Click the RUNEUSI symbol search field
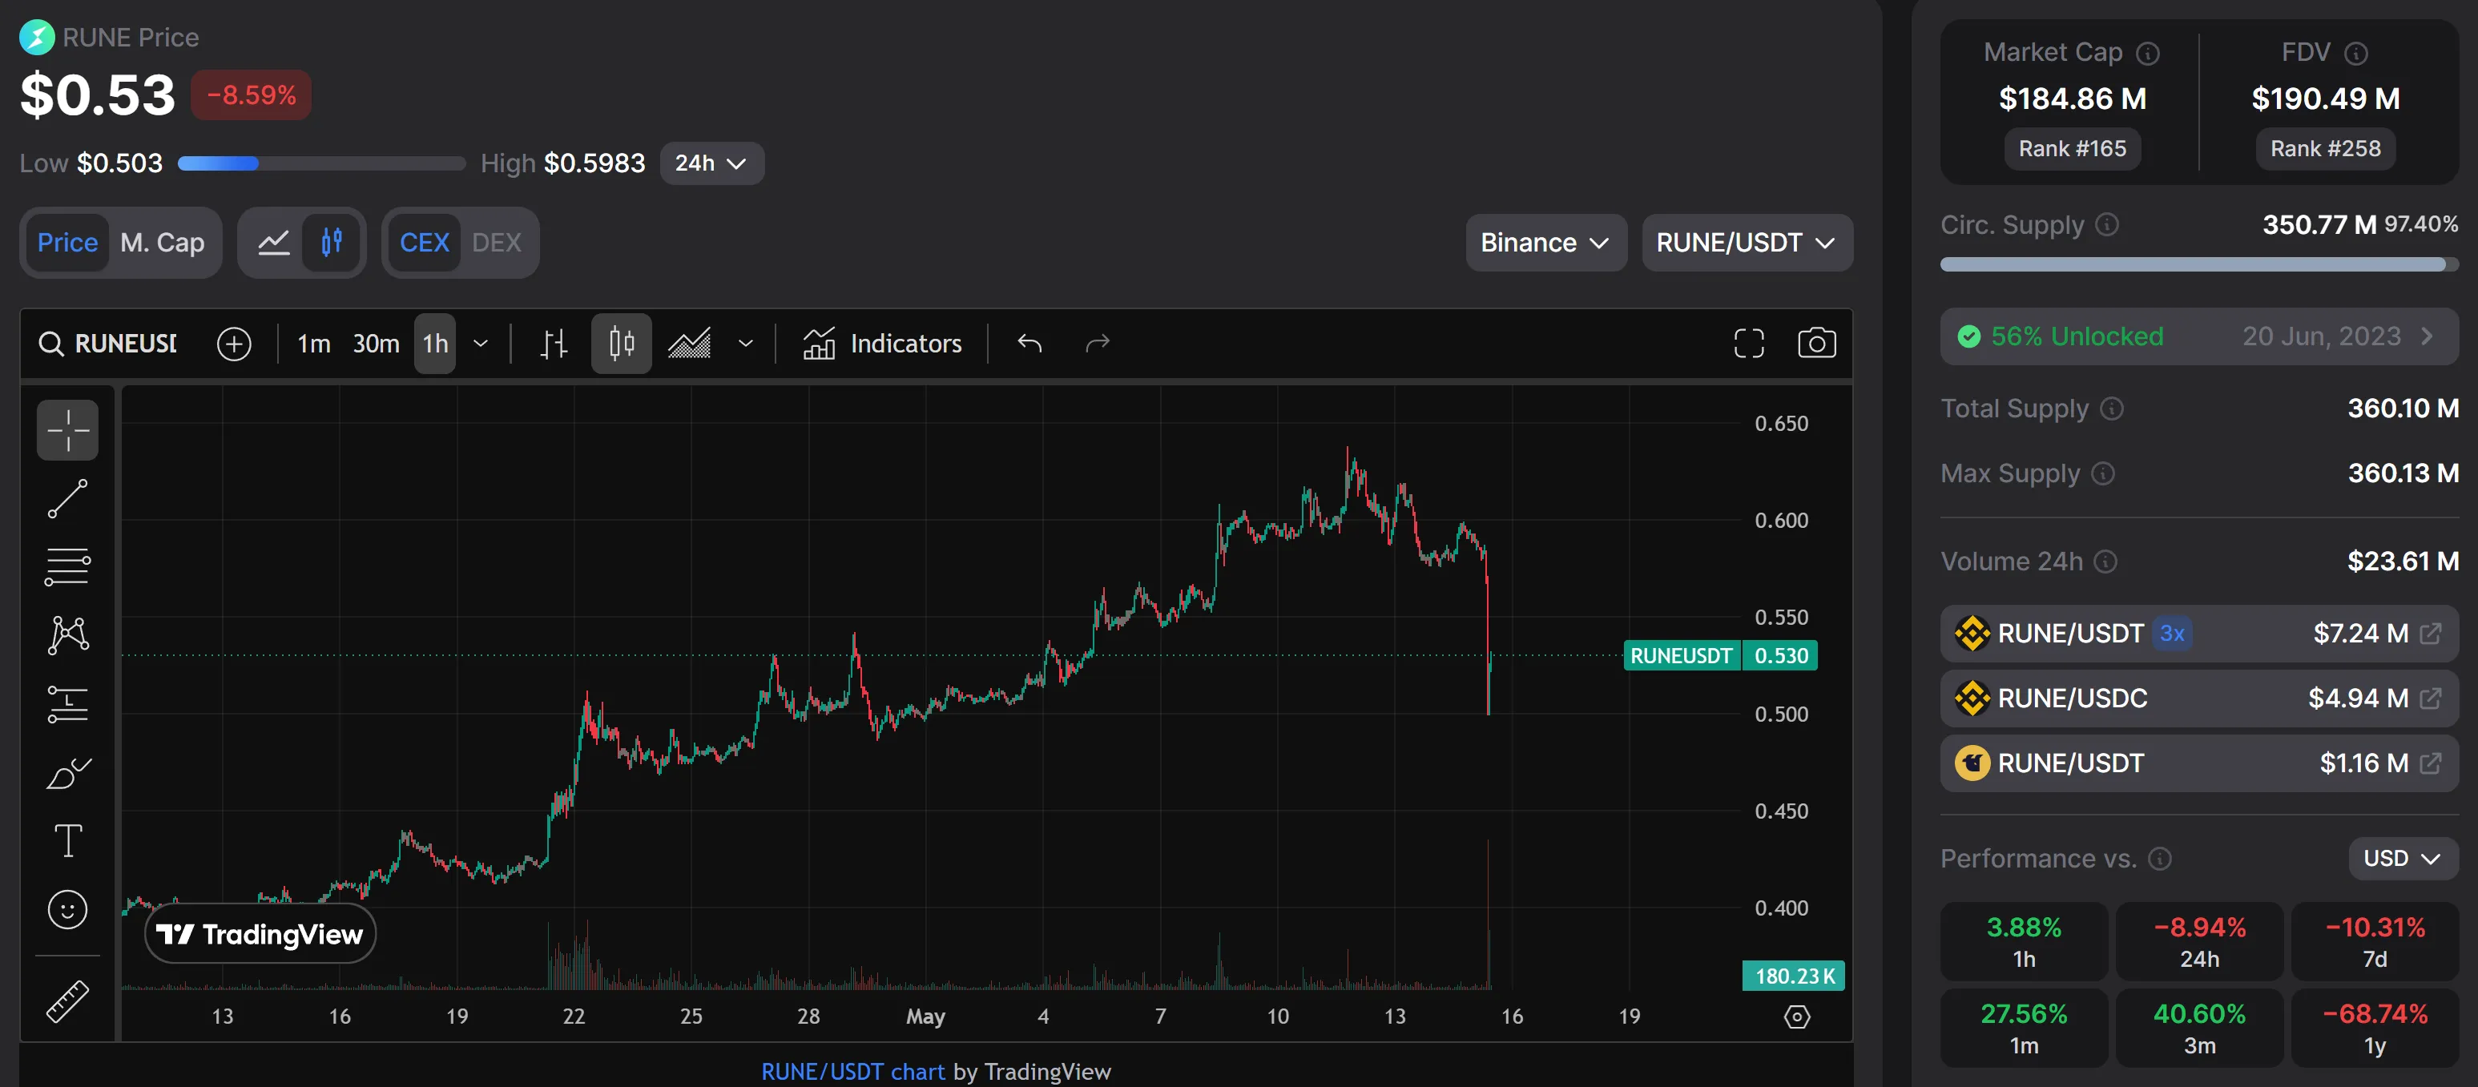The width and height of the screenshot is (2478, 1087). (x=107, y=344)
